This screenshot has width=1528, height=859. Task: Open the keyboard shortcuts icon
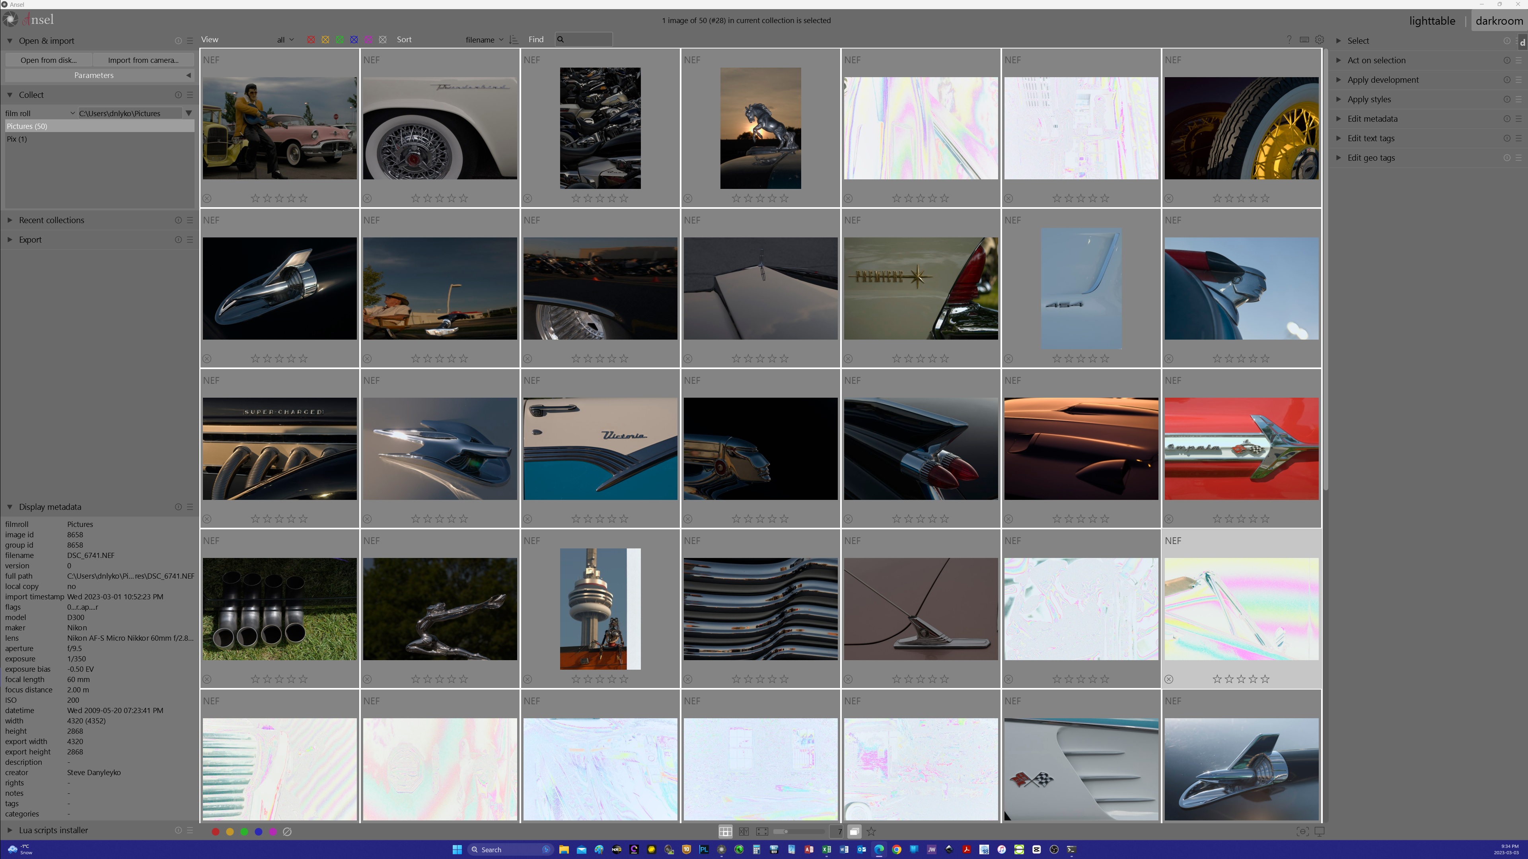pos(1304,40)
